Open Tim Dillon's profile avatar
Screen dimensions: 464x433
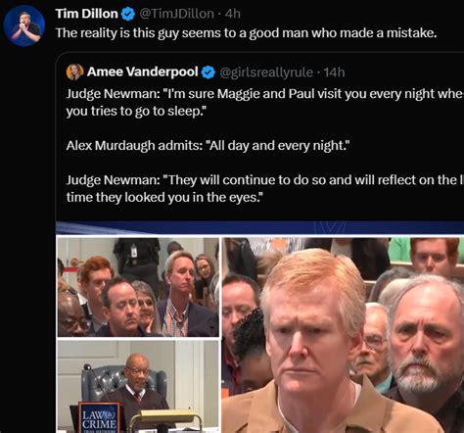click(x=23, y=25)
